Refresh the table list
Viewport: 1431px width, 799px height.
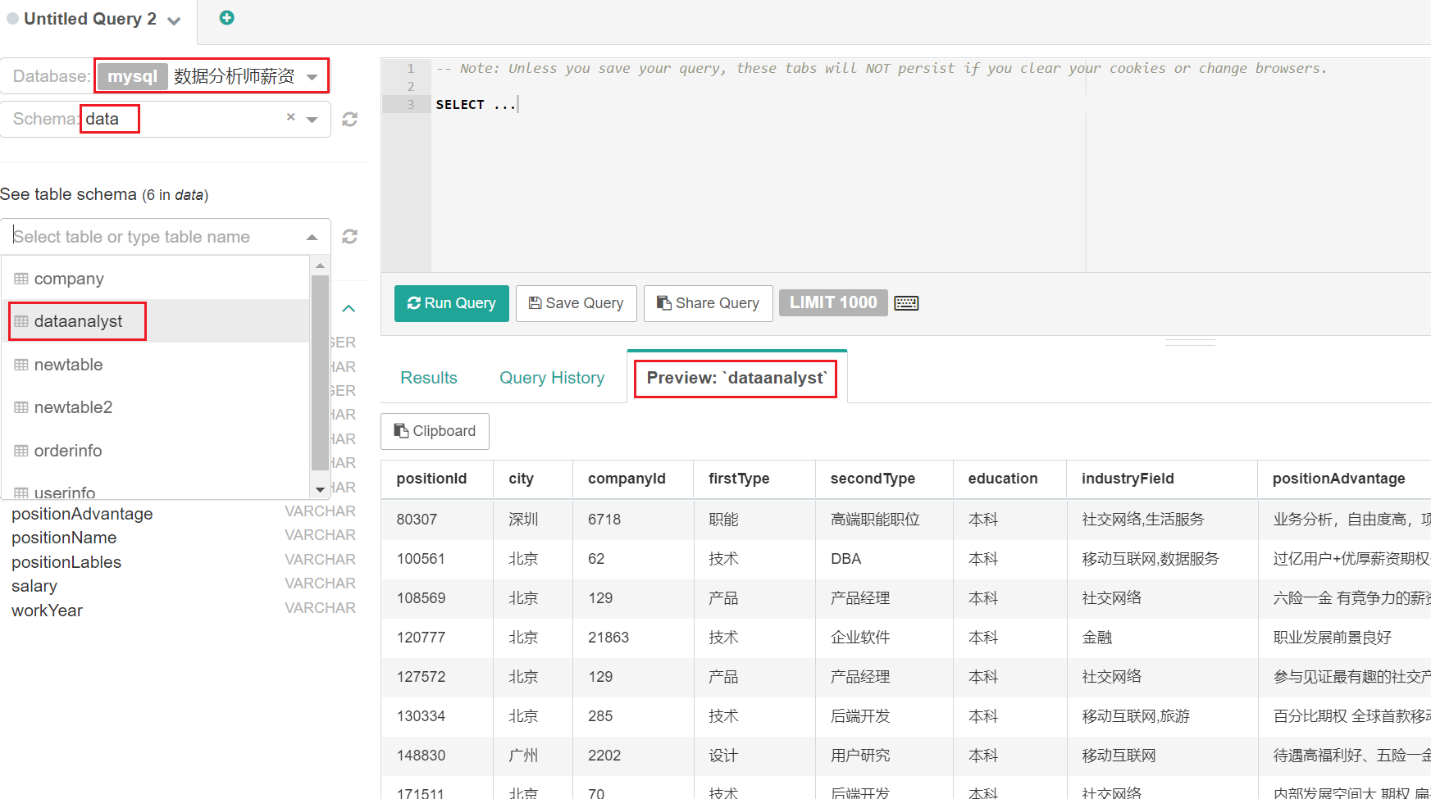tap(349, 236)
